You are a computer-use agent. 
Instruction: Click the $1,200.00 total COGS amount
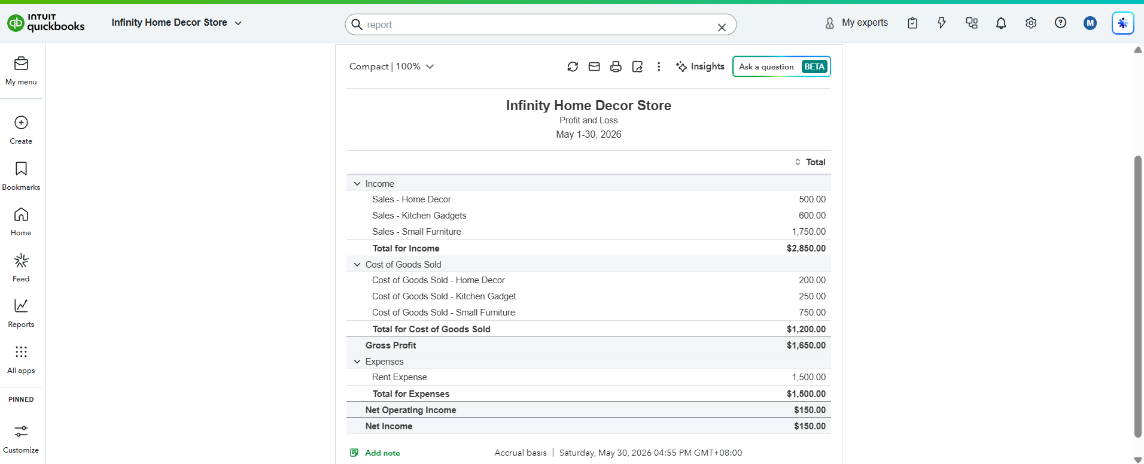806,329
